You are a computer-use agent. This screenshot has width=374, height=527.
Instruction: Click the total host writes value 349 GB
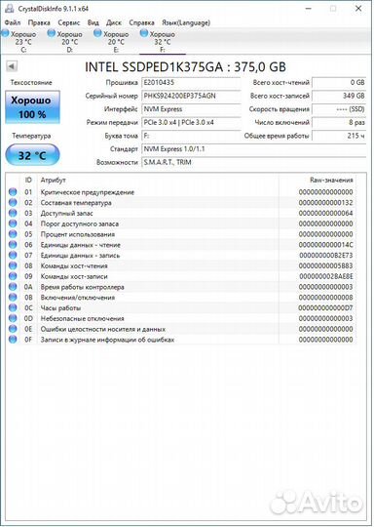(339, 96)
